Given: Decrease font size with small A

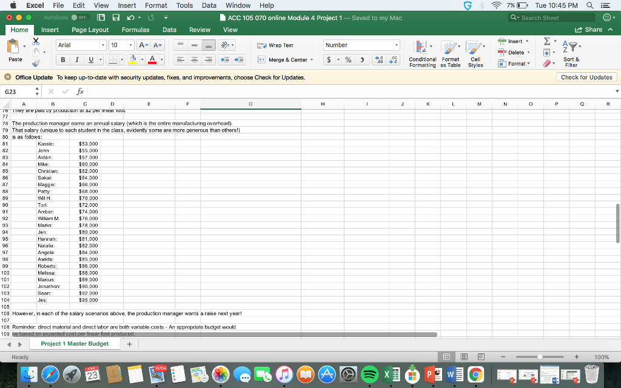Looking at the screenshot, I should click(157, 45).
